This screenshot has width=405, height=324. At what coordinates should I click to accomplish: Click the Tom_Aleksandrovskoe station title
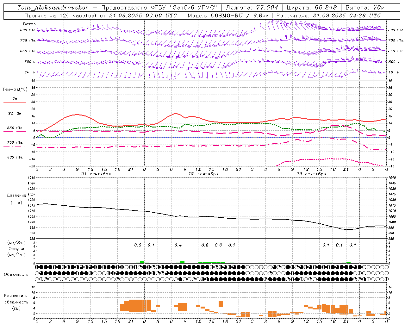[53, 8]
